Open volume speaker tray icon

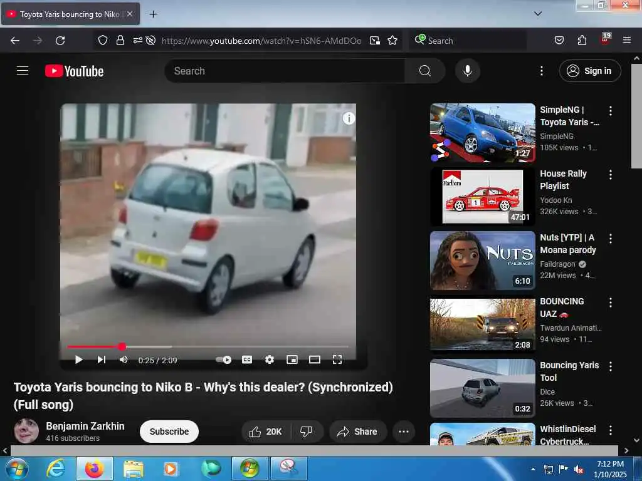coord(579,470)
